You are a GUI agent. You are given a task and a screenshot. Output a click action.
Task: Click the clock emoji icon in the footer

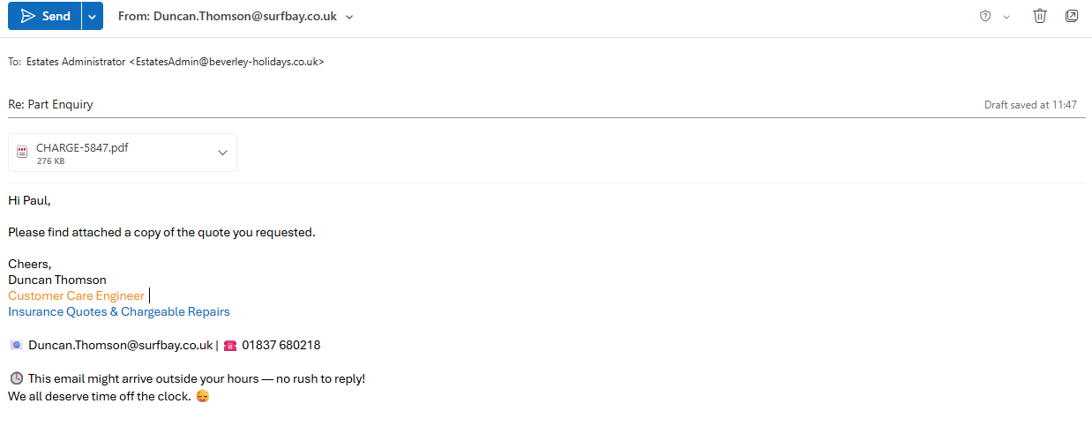tap(16, 378)
